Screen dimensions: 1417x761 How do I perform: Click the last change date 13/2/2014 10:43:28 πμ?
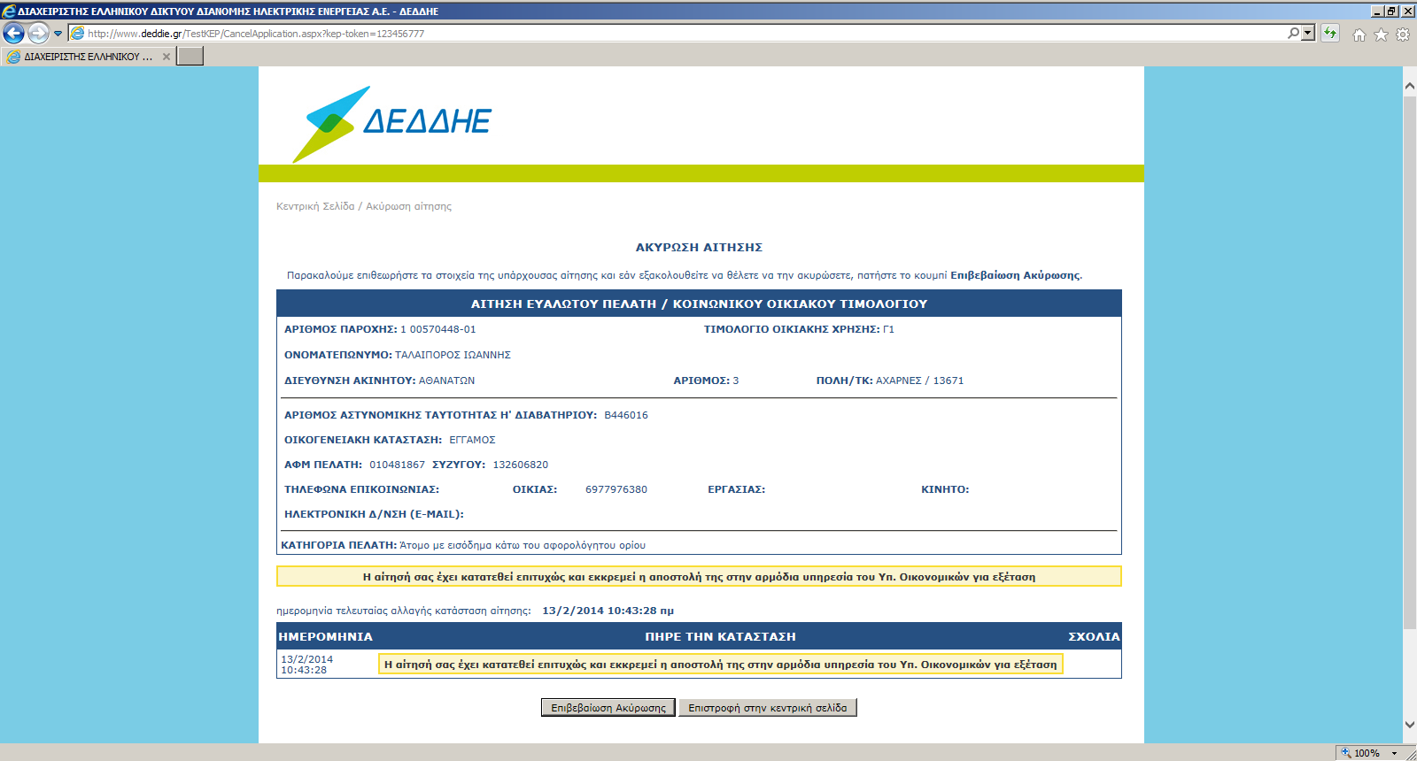608,611
